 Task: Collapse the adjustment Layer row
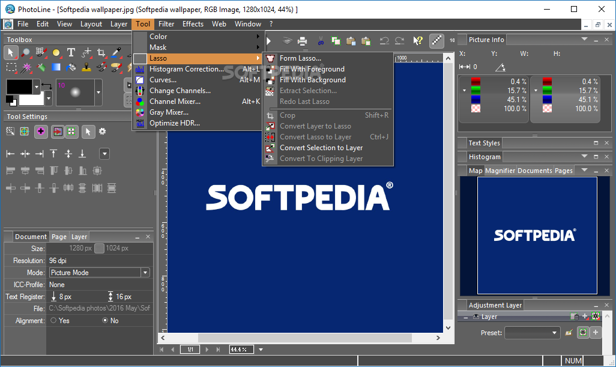coord(465,317)
